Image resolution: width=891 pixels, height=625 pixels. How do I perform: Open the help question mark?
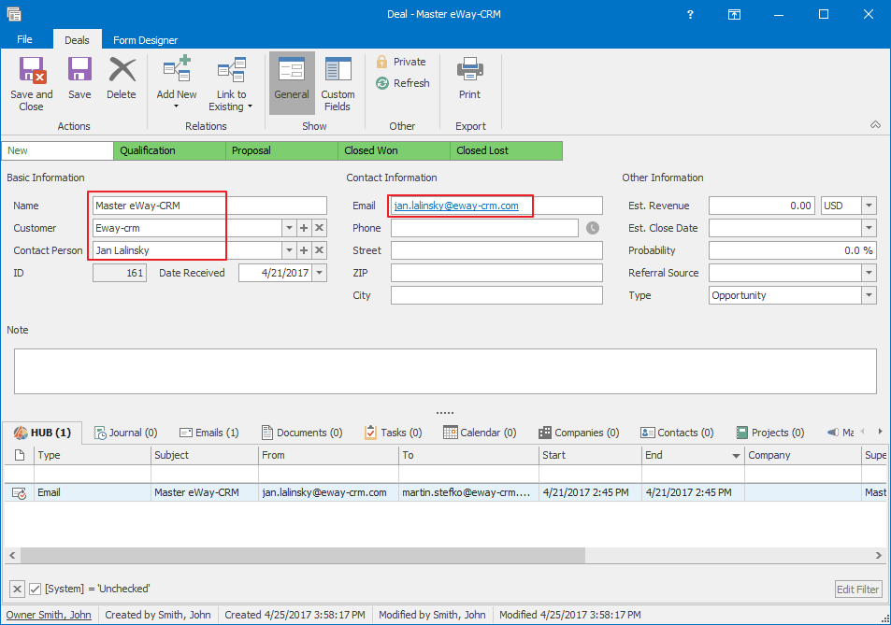click(x=690, y=14)
